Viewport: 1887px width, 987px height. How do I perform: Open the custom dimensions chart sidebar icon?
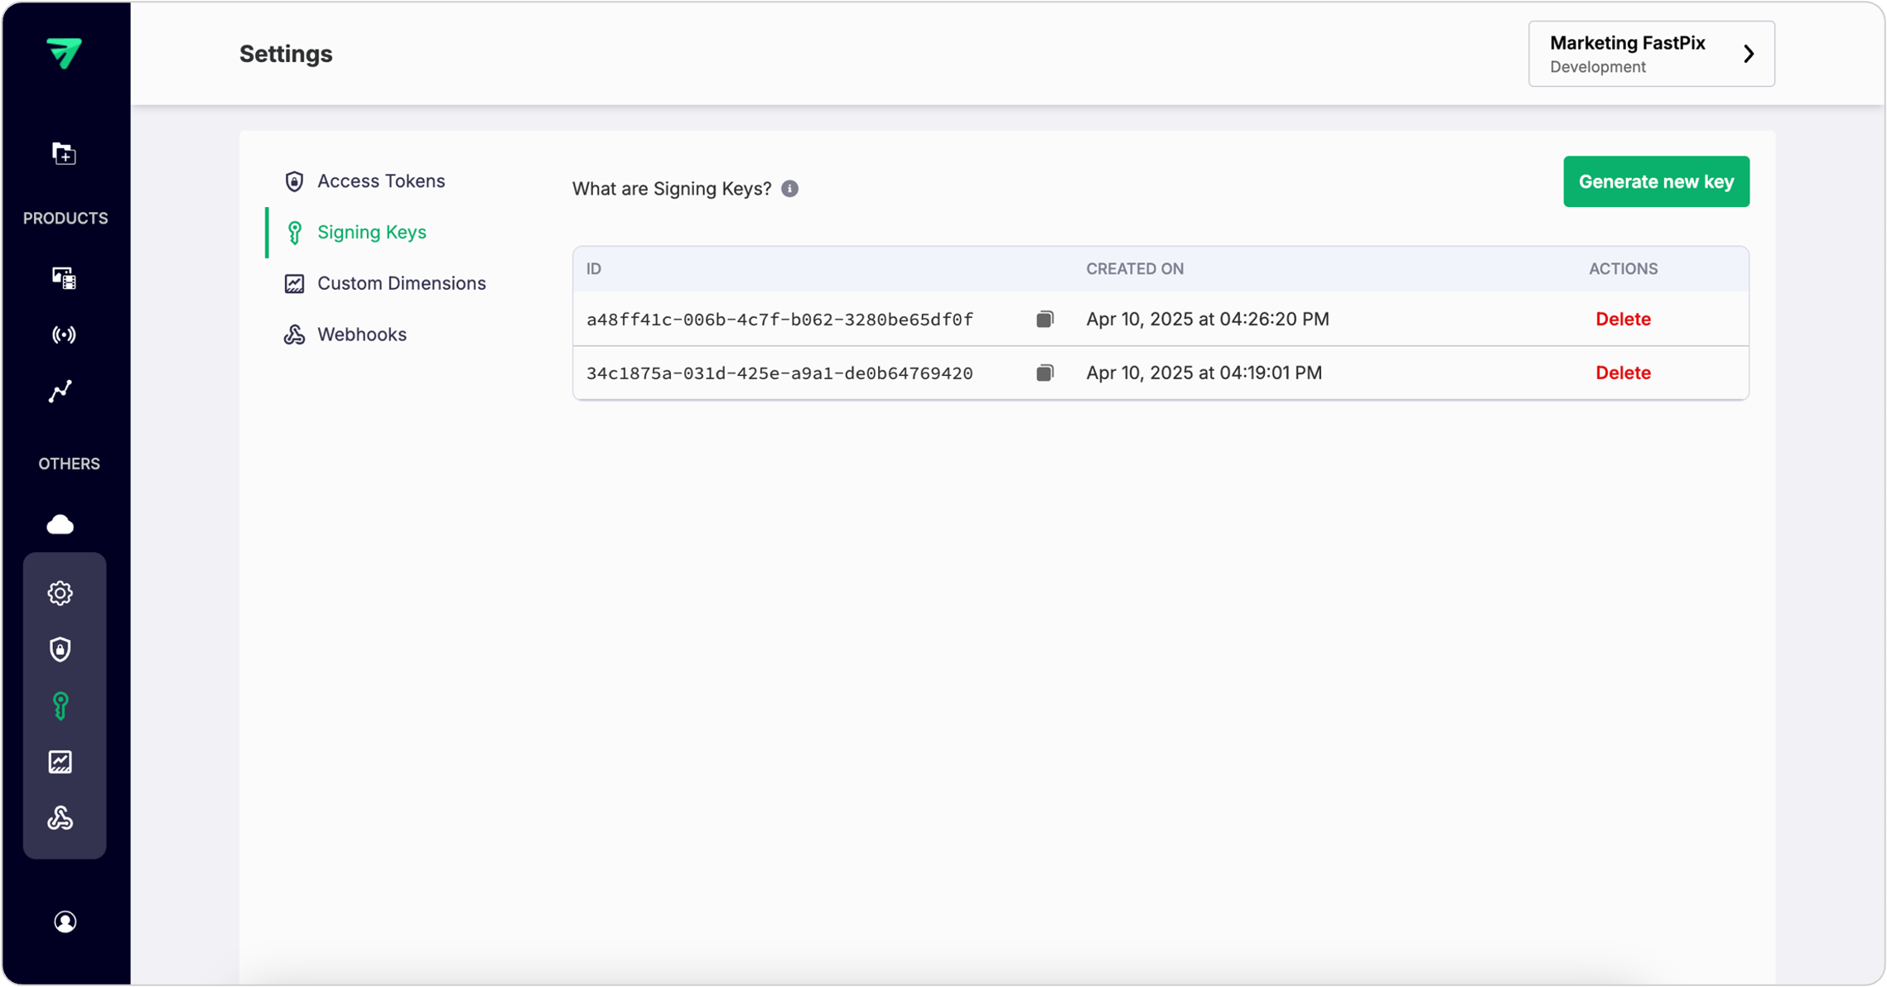point(60,762)
